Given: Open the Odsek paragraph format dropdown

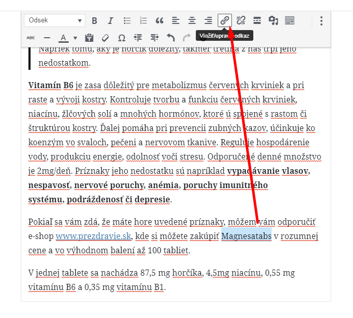Looking at the screenshot, I should [54, 20].
